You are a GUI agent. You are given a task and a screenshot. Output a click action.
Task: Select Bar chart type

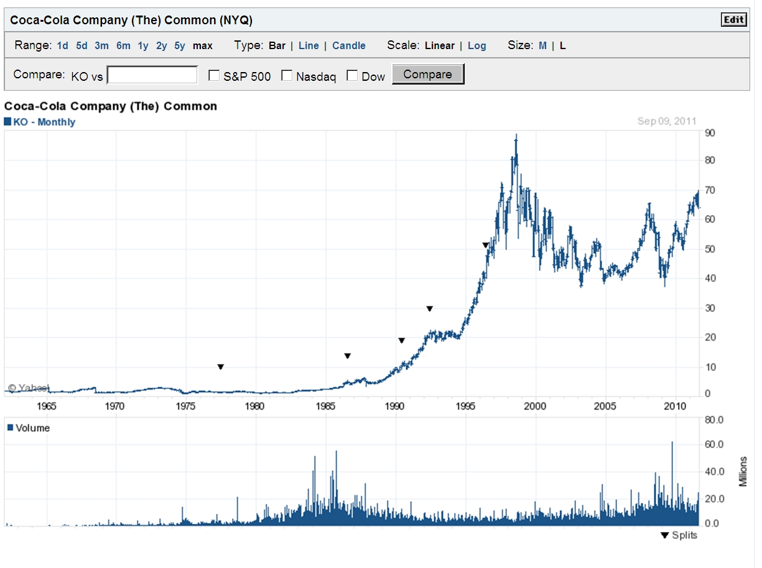[277, 45]
